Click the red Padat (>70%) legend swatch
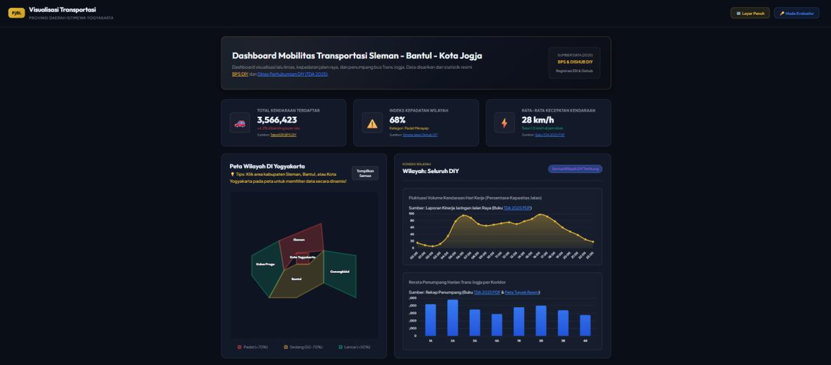 (x=240, y=347)
